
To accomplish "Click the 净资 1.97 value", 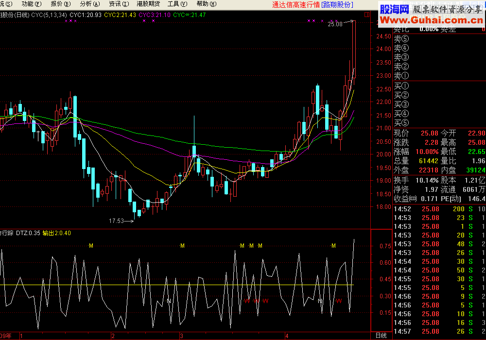I will (x=431, y=189).
